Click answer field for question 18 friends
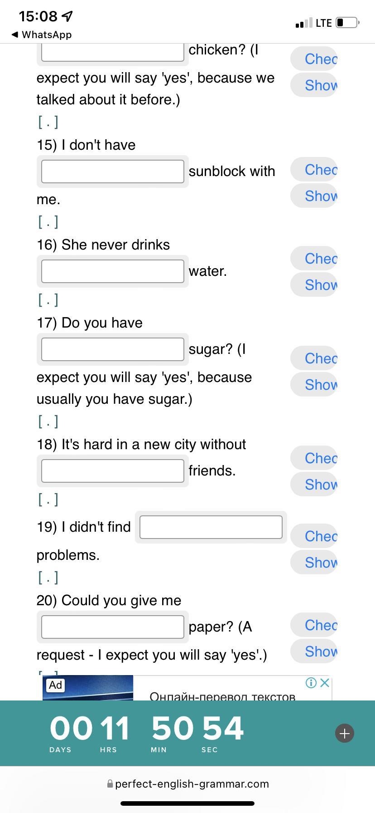Image resolution: width=375 pixels, height=813 pixels. pos(113,471)
